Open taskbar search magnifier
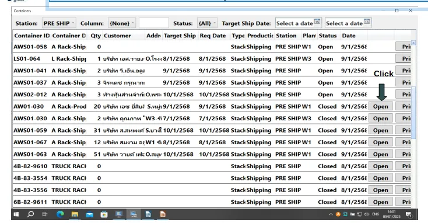 30,214
